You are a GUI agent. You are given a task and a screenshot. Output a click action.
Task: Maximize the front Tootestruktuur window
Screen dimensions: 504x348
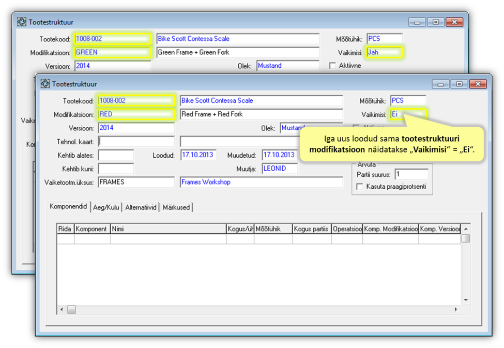point(460,84)
